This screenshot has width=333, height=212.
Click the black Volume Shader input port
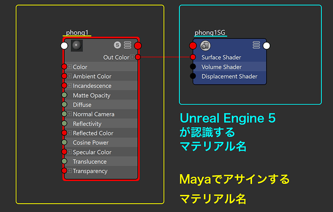193,67
